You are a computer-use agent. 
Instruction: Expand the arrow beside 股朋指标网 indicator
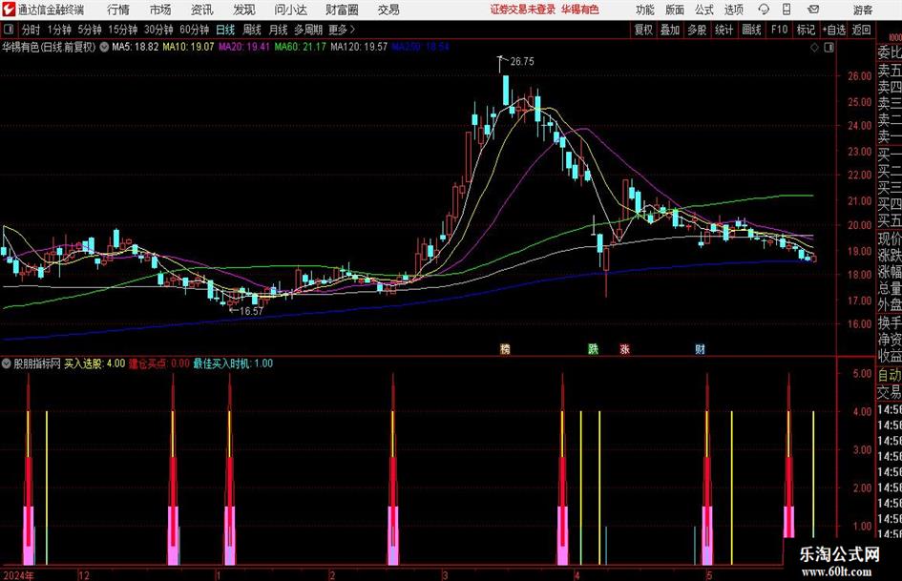[7, 363]
